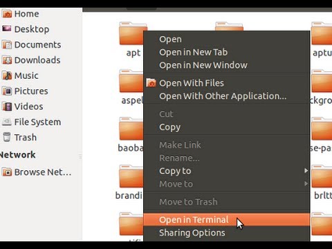Viewport: 332px width, 249px height.
Task: Click the Videos label in sidebar
Action: coord(28,107)
